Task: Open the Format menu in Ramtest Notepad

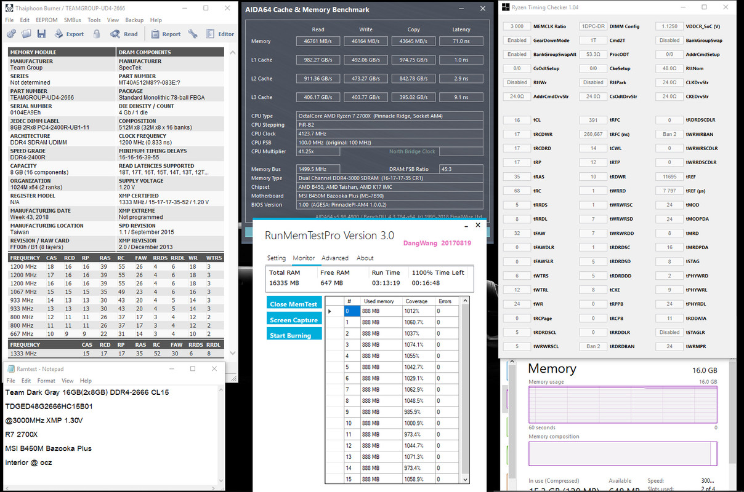Action: (46, 381)
